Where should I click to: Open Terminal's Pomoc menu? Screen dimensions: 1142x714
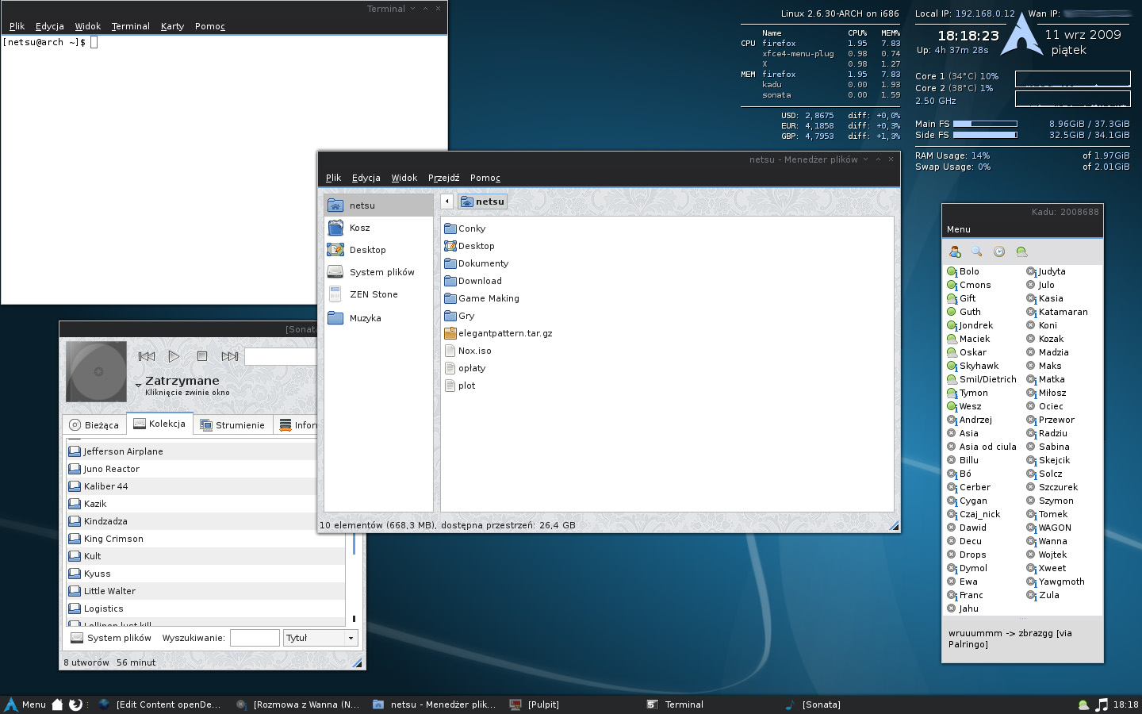pos(210,26)
